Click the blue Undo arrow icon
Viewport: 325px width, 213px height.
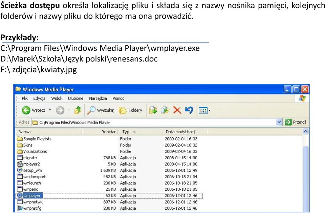tap(189, 110)
